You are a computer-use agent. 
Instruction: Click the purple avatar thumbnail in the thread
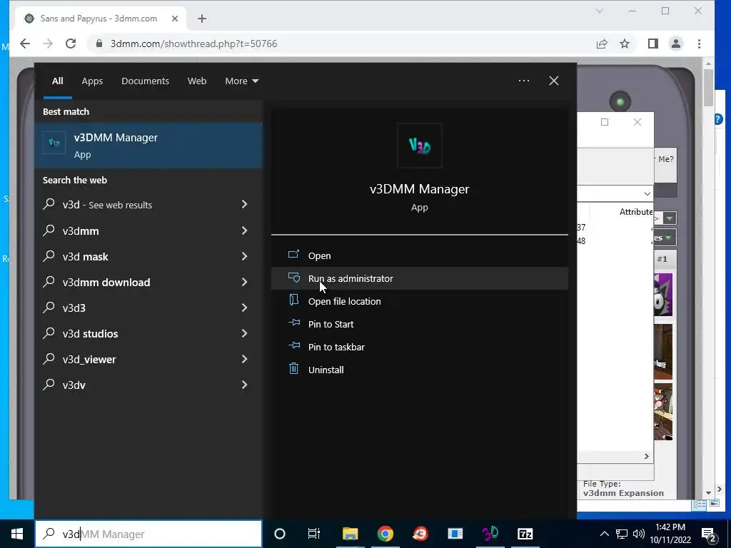click(x=663, y=295)
